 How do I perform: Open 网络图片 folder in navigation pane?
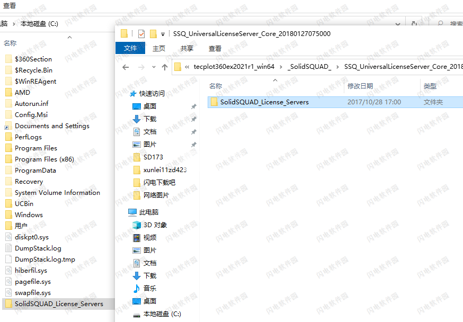[151, 195]
